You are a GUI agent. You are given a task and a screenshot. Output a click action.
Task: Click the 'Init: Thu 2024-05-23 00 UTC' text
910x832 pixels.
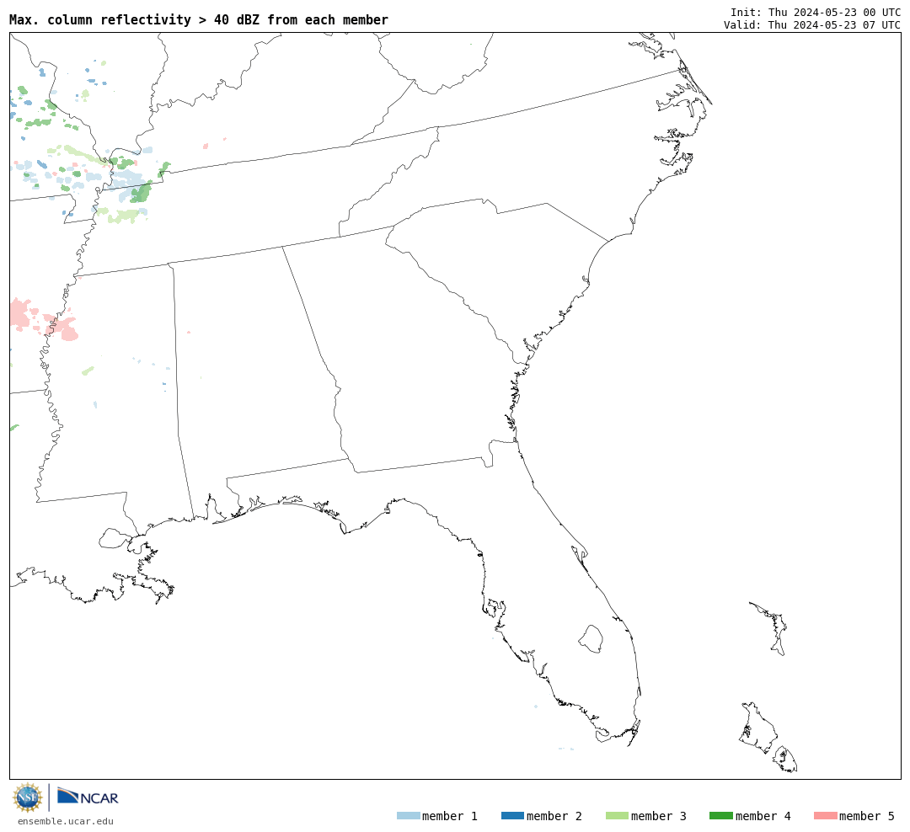point(816,12)
